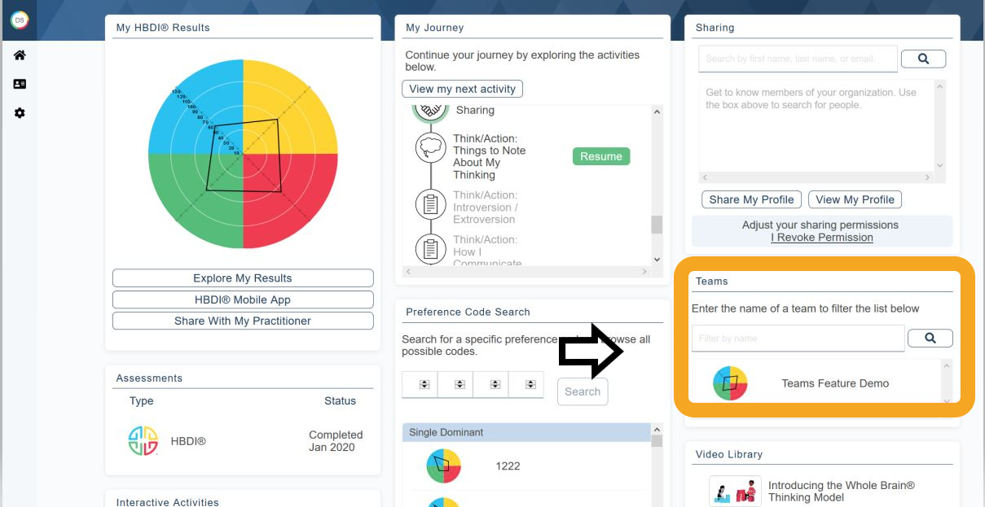This screenshot has height=507, width=985.
Task: Focus the Teams filter by name field
Action: [798, 339]
